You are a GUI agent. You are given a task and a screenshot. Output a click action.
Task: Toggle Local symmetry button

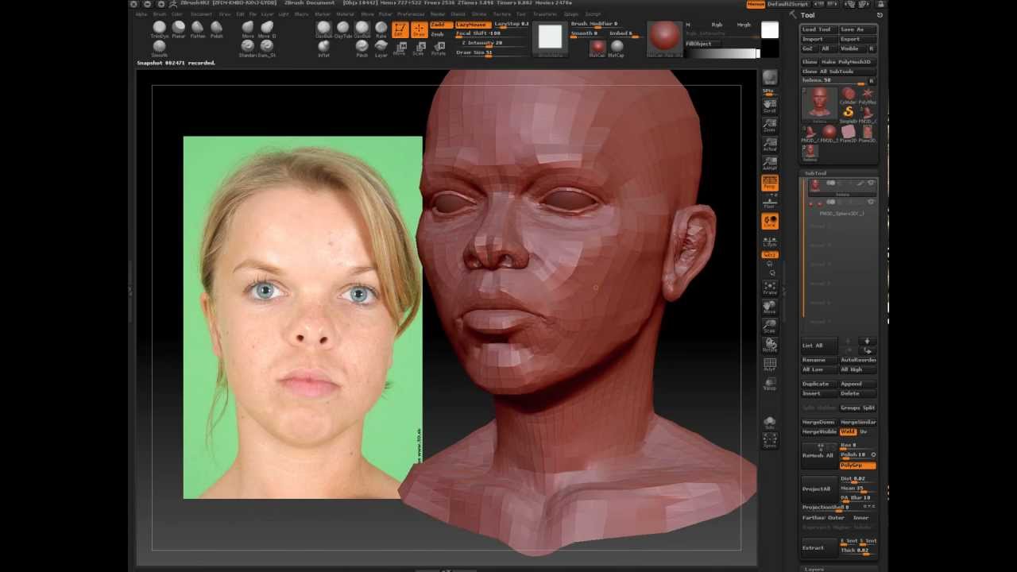pyautogui.click(x=769, y=222)
